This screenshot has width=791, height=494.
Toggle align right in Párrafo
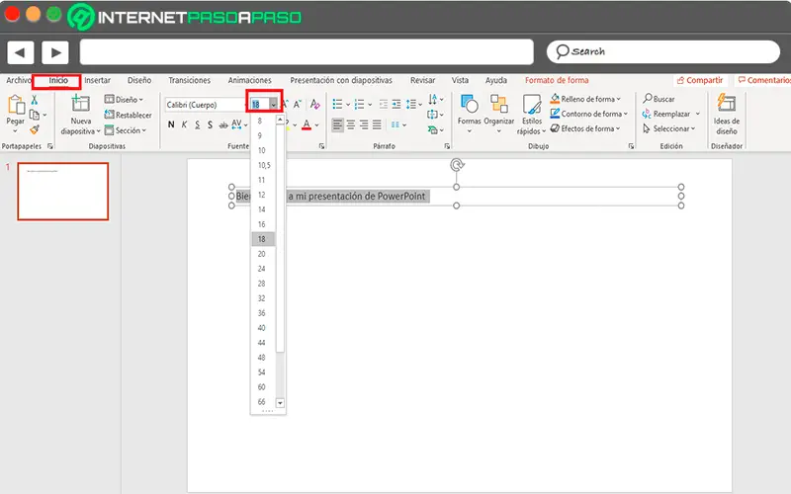click(364, 124)
